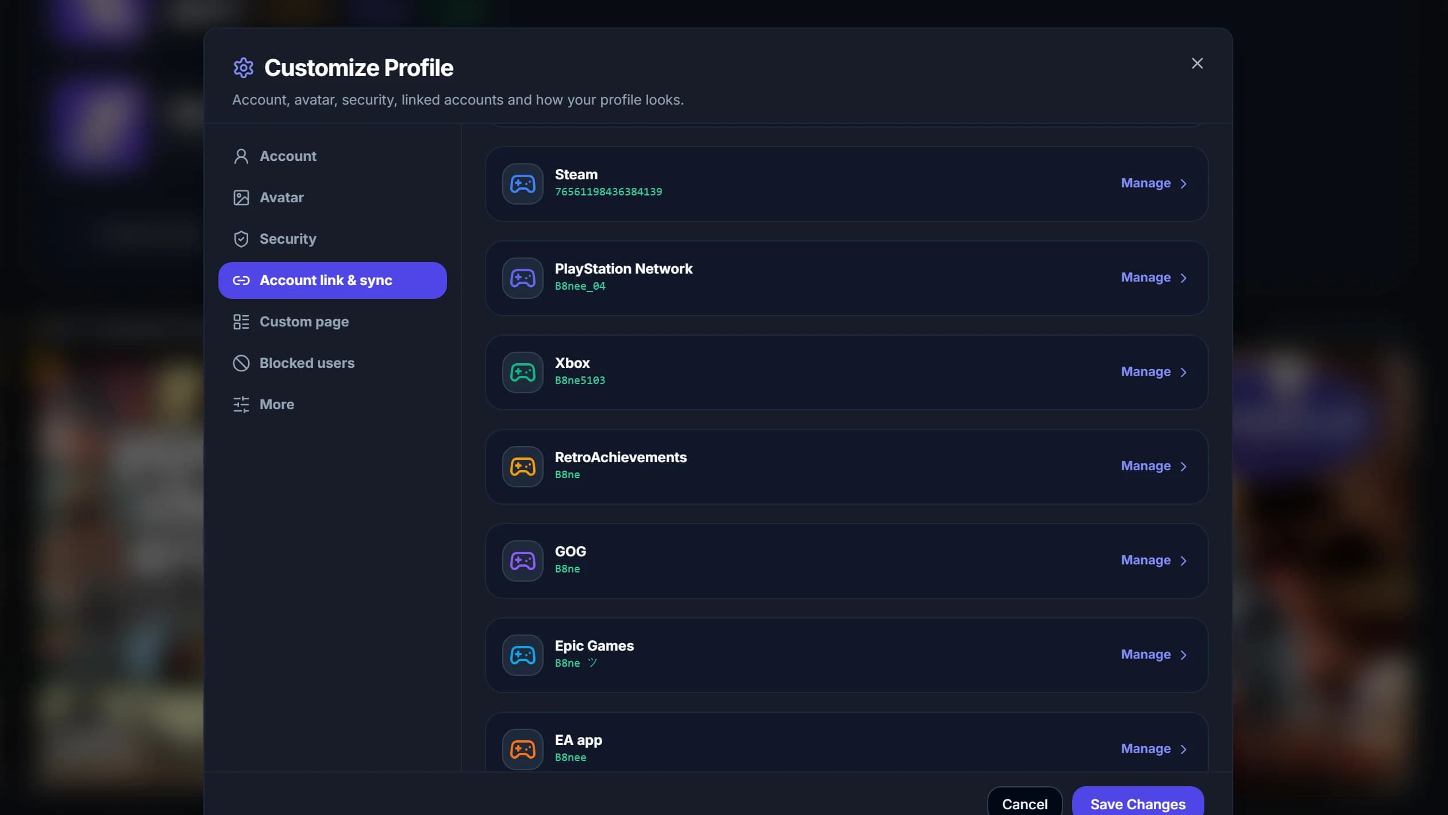Expand the EA app row chevron
The width and height of the screenshot is (1448, 815).
(x=1183, y=749)
